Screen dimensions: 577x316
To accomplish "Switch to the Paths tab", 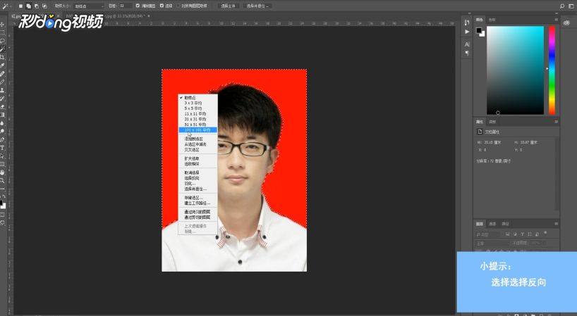I will coord(506,224).
